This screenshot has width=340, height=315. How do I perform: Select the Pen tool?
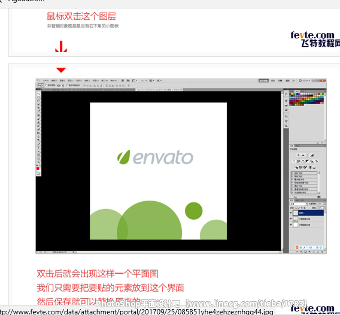pos(38,144)
